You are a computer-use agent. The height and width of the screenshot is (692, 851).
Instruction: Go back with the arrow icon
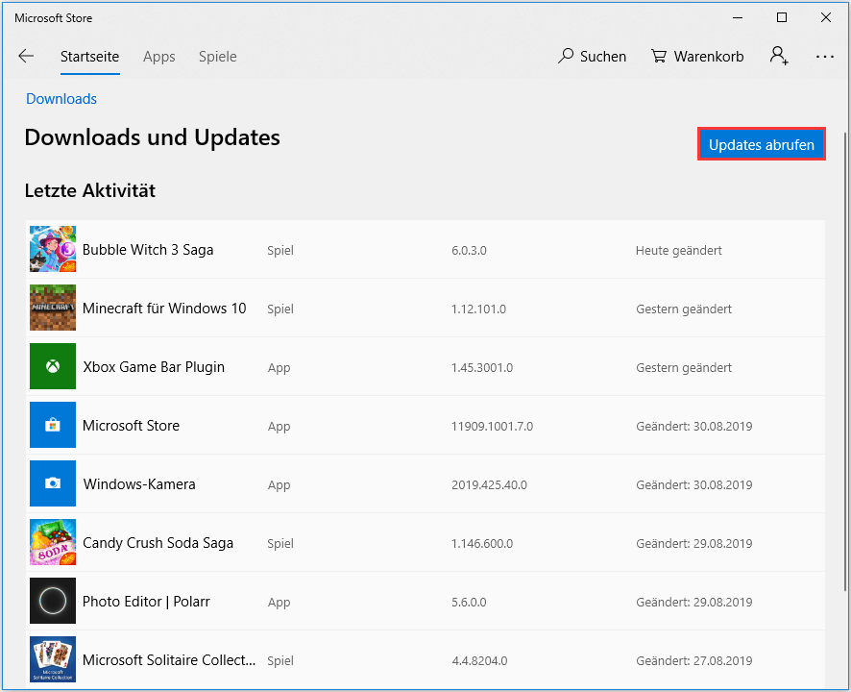coord(26,56)
